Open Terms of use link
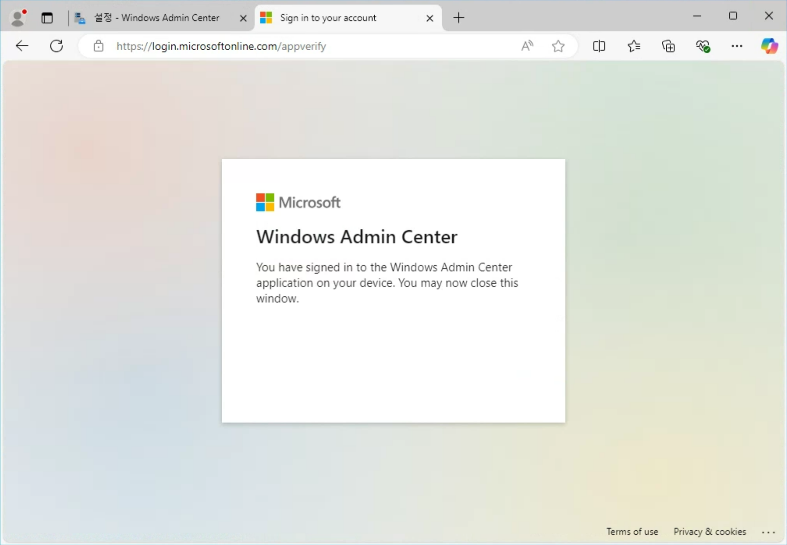 click(632, 531)
